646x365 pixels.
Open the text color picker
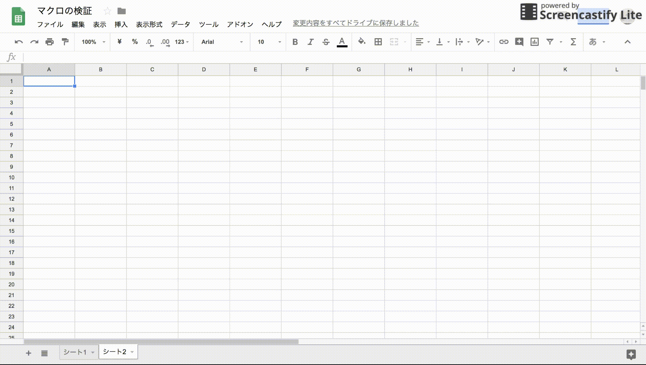[x=342, y=42]
